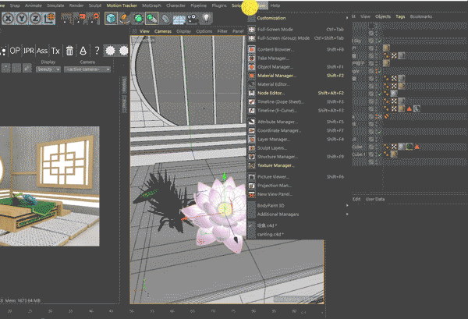Open the Sculpt menu
Screen dimensions: 468x319
click(x=95, y=5)
